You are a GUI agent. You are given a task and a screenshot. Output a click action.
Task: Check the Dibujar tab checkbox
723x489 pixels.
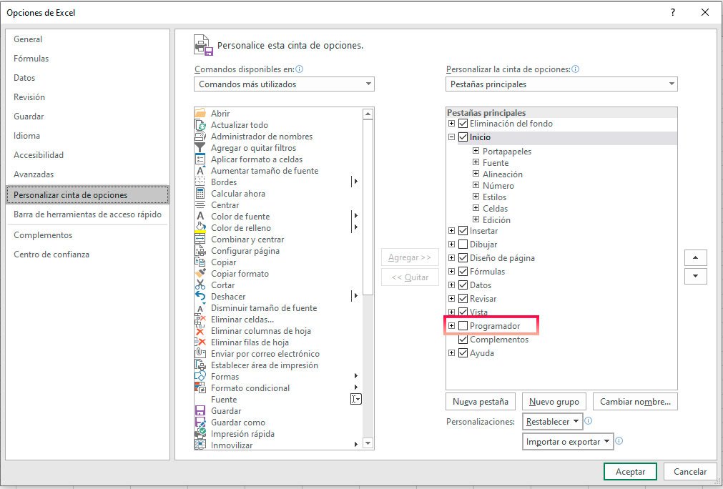pyautogui.click(x=463, y=244)
